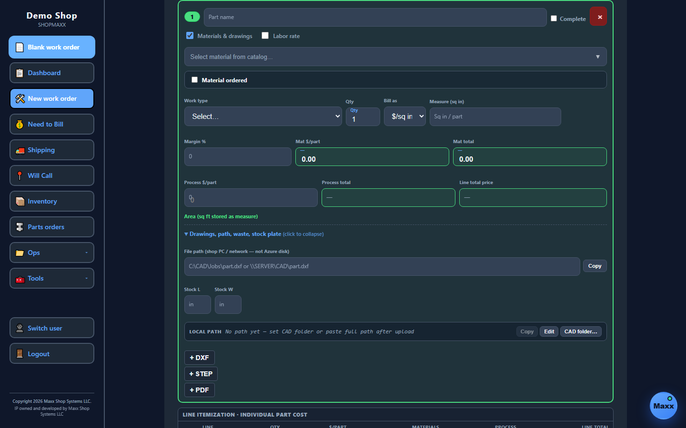Image resolution: width=686 pixels, height=428 pixels.
Task: Click Edit in the Local Path row
Action: click(x=549, y=331)
